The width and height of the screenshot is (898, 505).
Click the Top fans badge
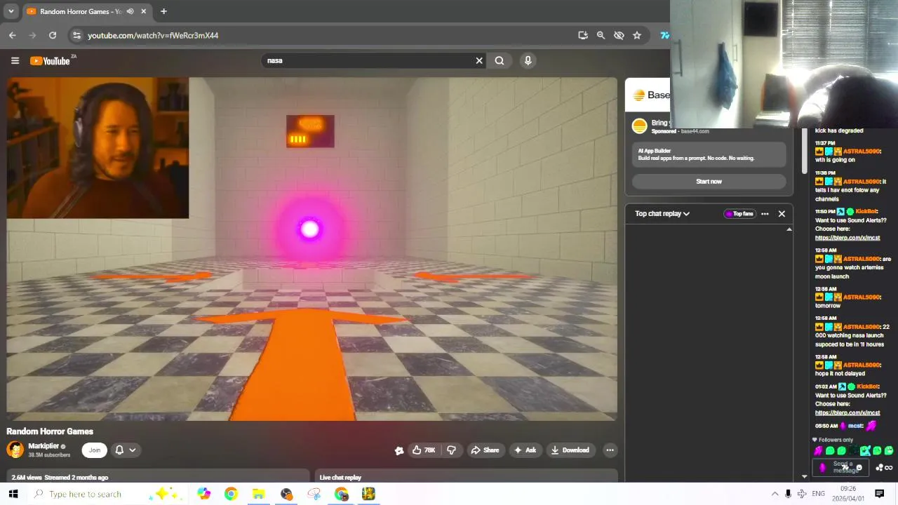tap(739, 214)
